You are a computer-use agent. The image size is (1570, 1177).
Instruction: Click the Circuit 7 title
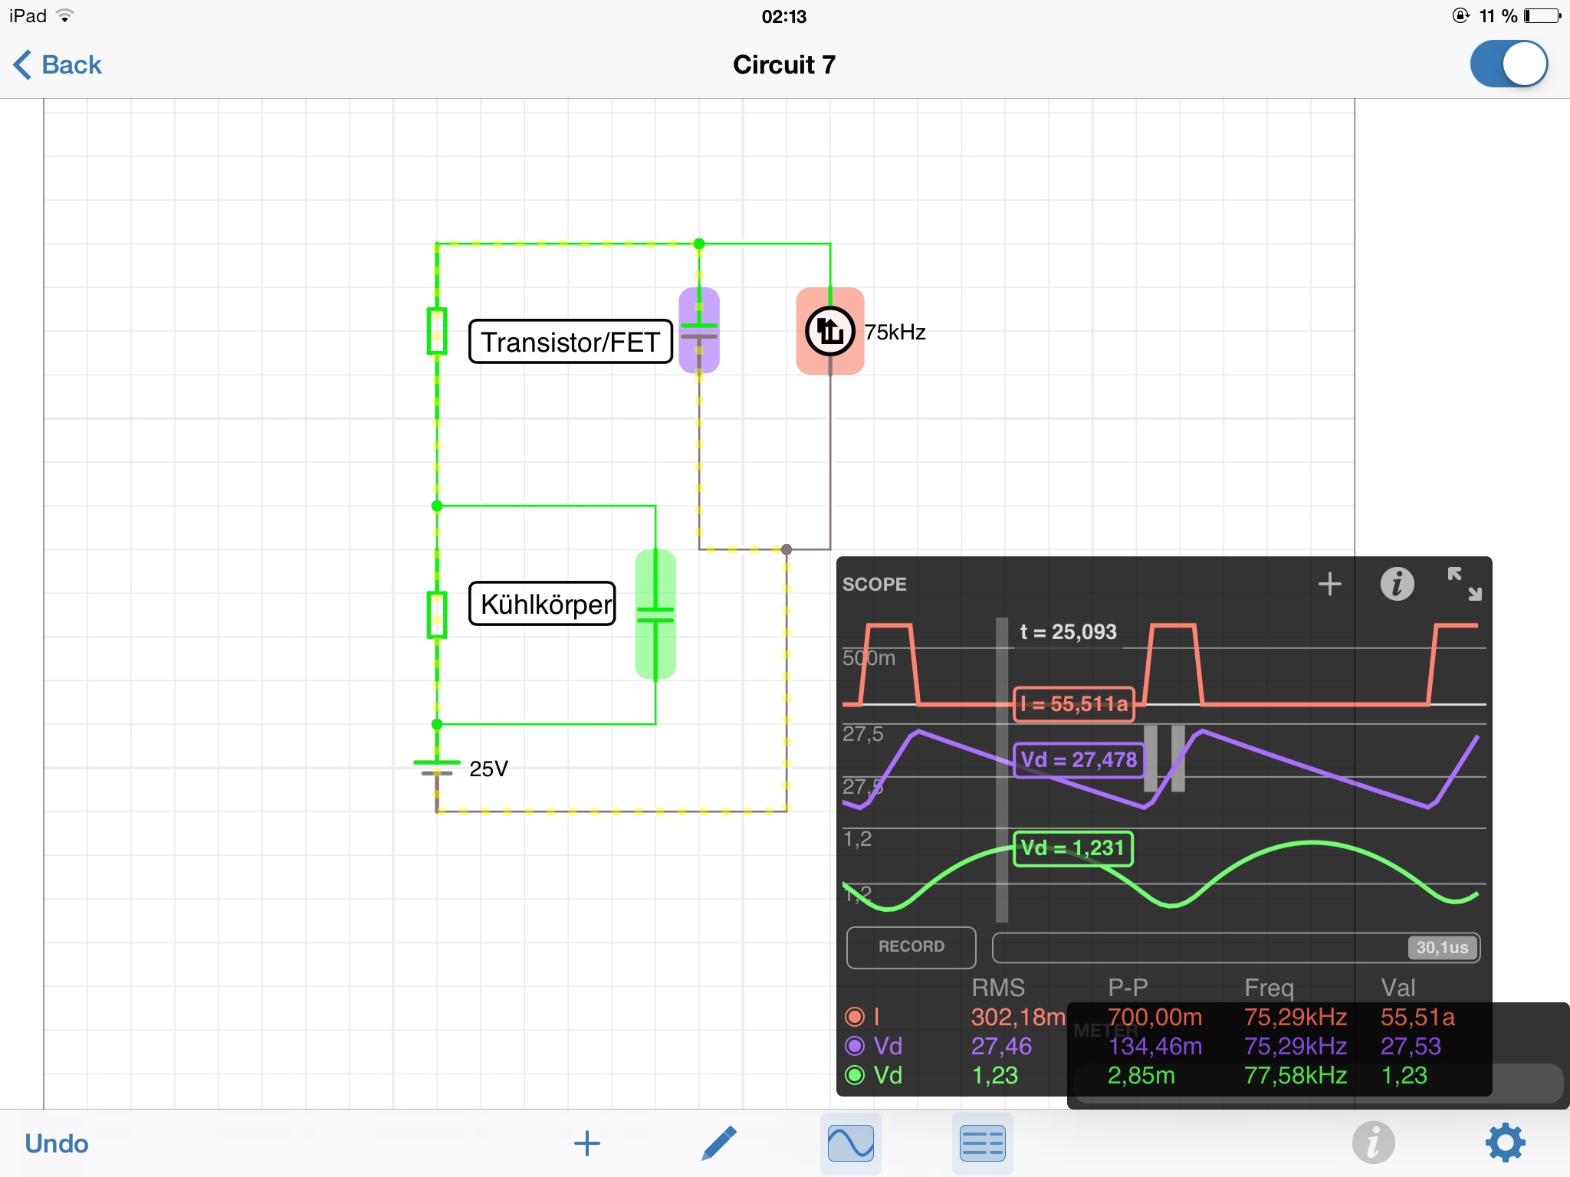784,64
